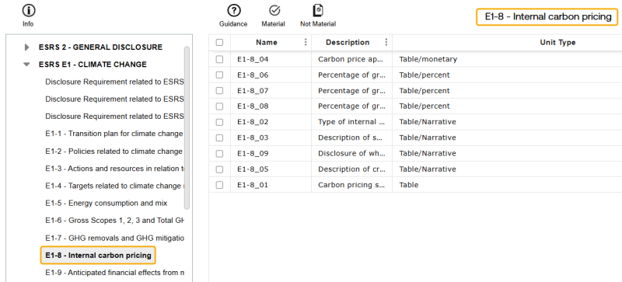This screenshot has height=282, width=622.
Task: Click the E1-8_06 name cell
Action: 271,75
